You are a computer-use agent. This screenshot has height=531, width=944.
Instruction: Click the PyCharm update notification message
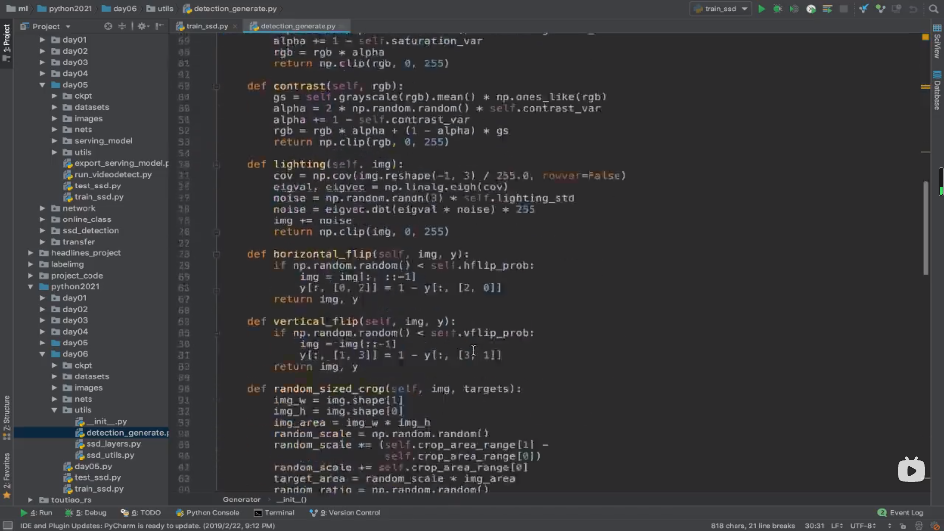(147, 526)
